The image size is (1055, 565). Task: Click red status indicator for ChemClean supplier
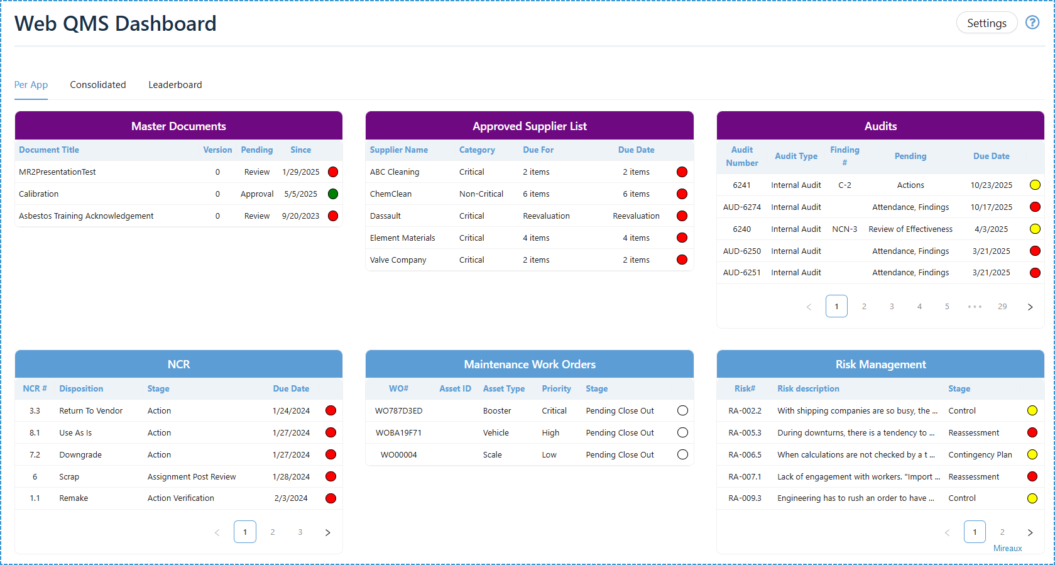[x=682, y=194]
